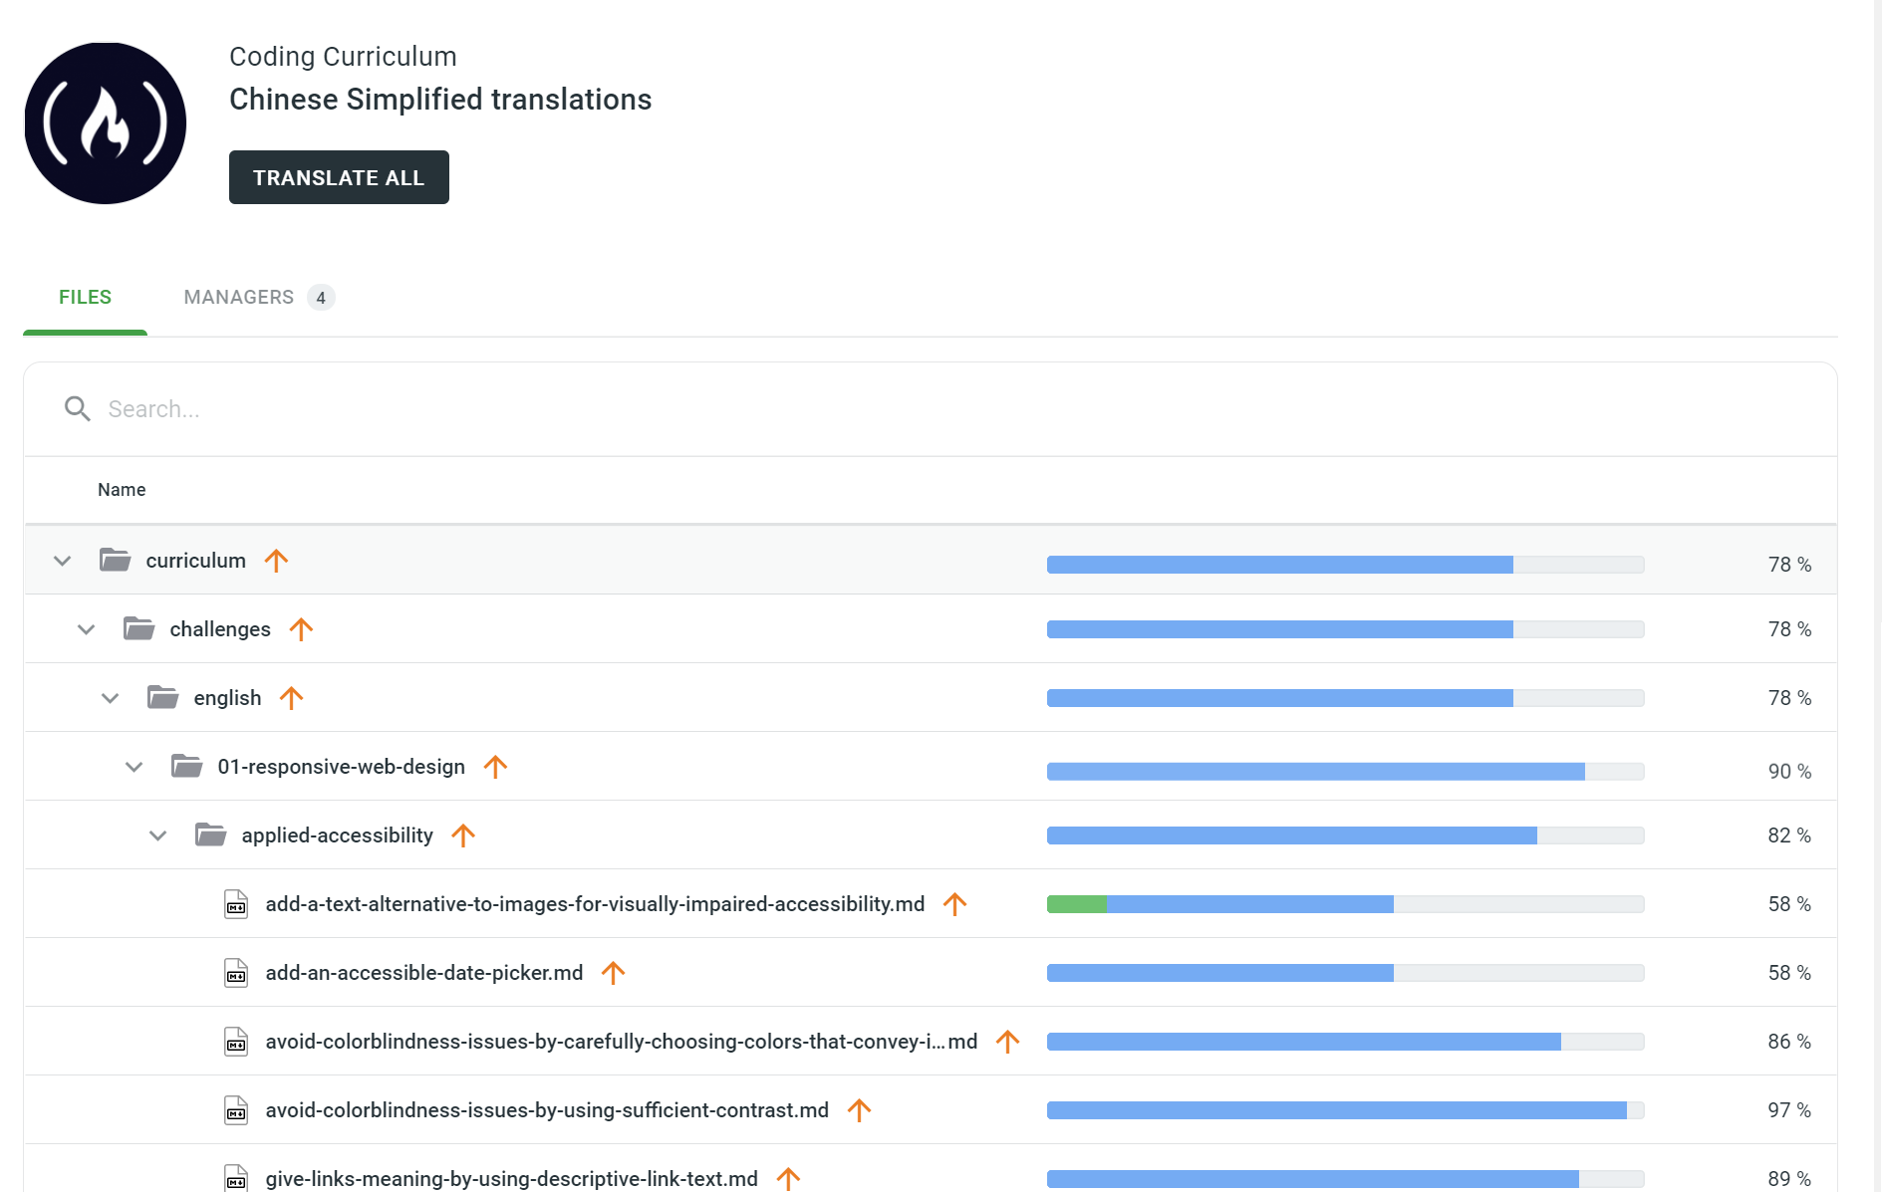Open add-an-accessible-date-picker.md file
1882x1192 pixels.
(x=424, y=973)
